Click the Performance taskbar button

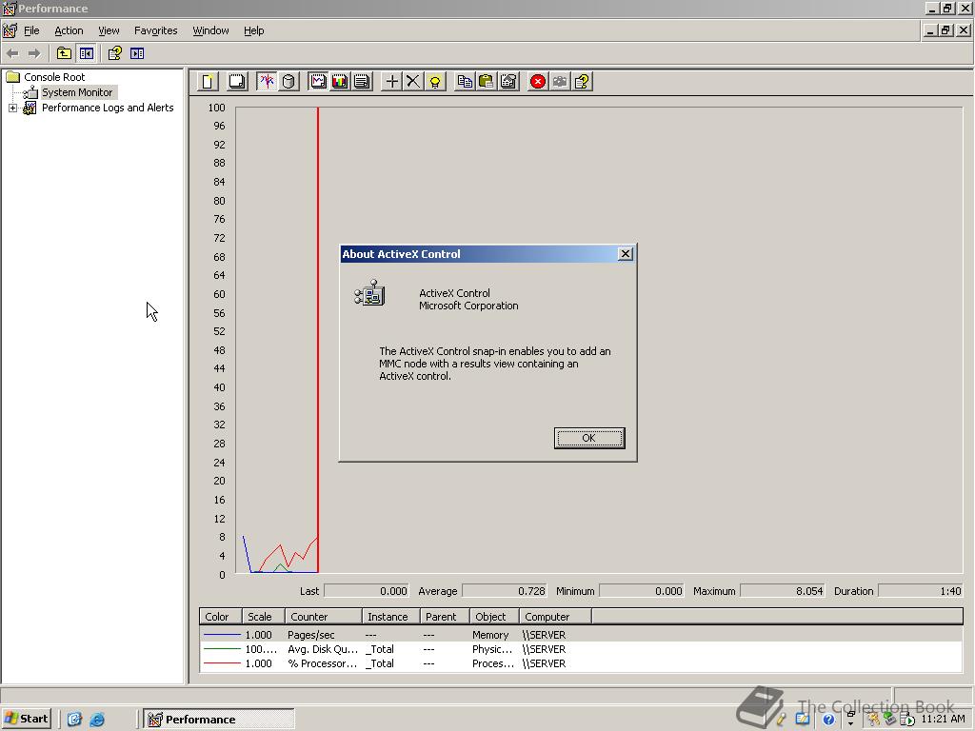[219, 720]
